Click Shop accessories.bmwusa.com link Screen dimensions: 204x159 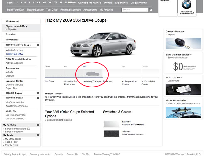(184, 103)
